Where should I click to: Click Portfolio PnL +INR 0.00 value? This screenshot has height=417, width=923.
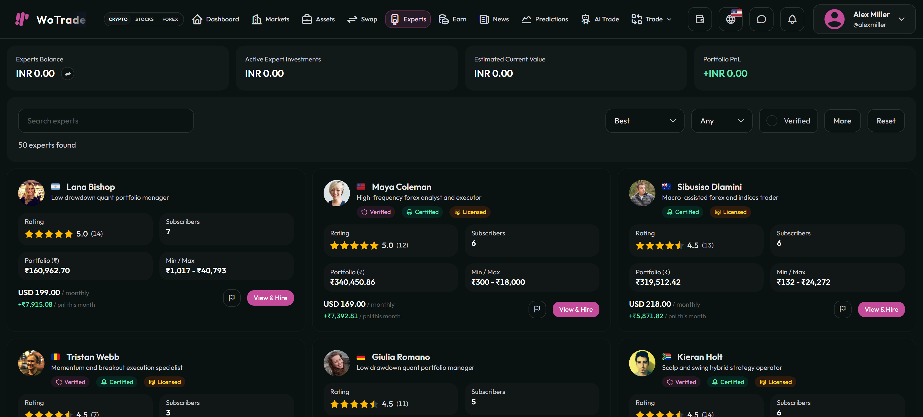725,74
